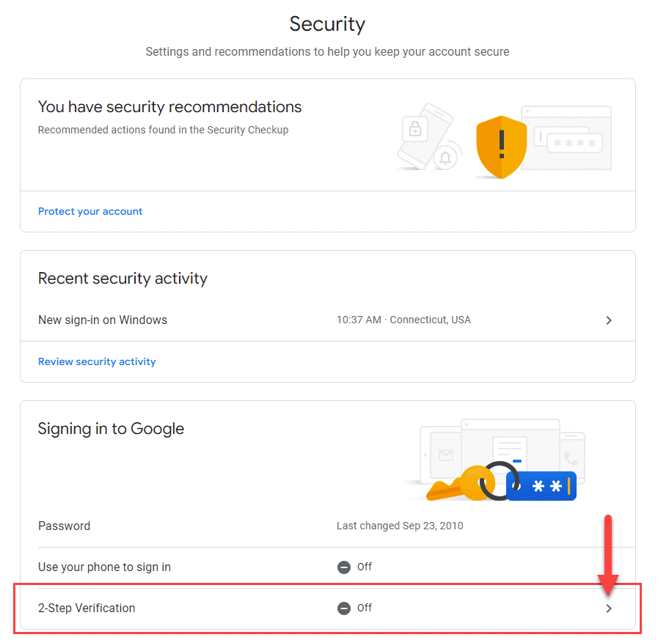Viewport: 669px width, 640px height.
Task: Open the Protect your account link
Action: [90, 211]
